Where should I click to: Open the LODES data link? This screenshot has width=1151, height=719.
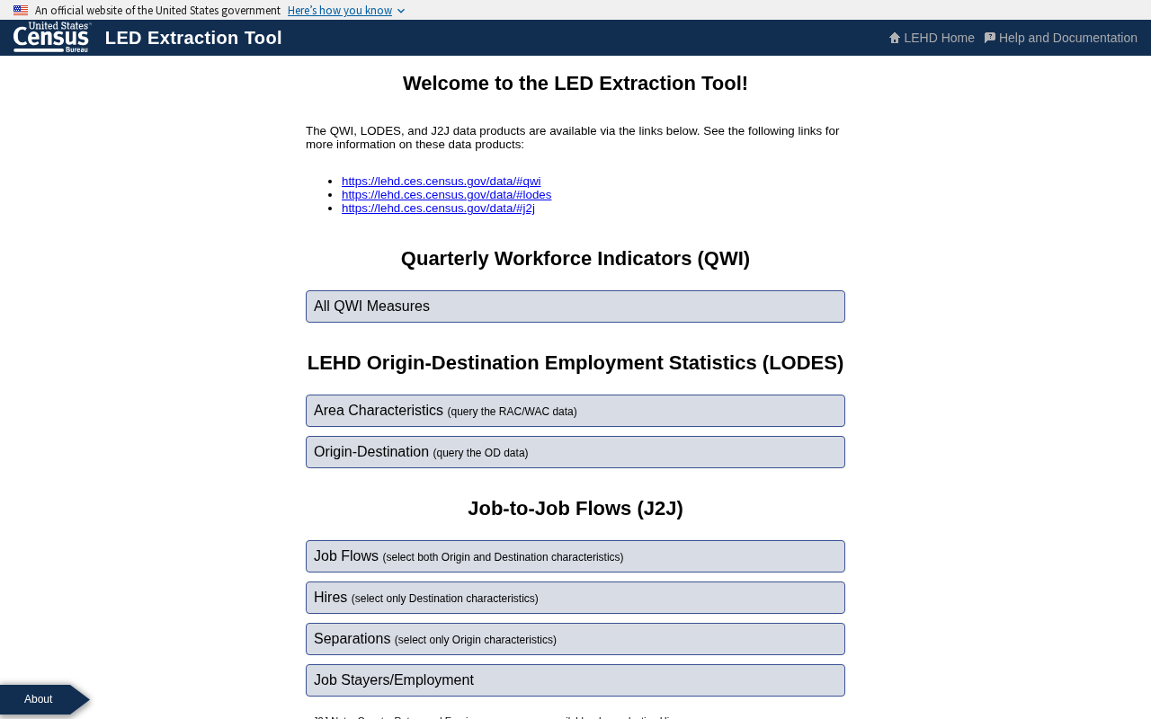[x=447, y=194]
